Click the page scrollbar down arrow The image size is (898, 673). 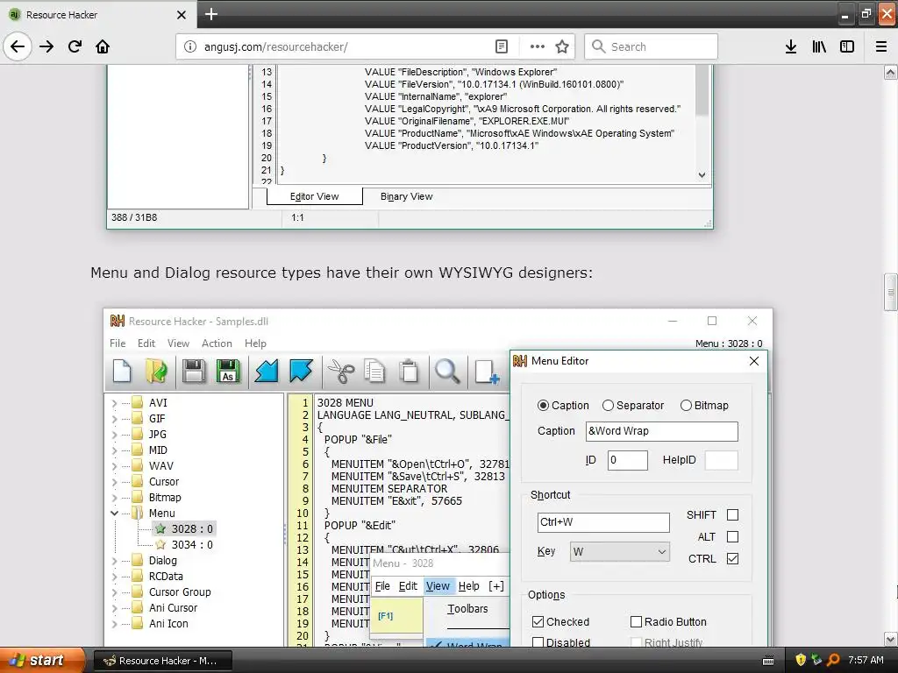tap(891, 639)
